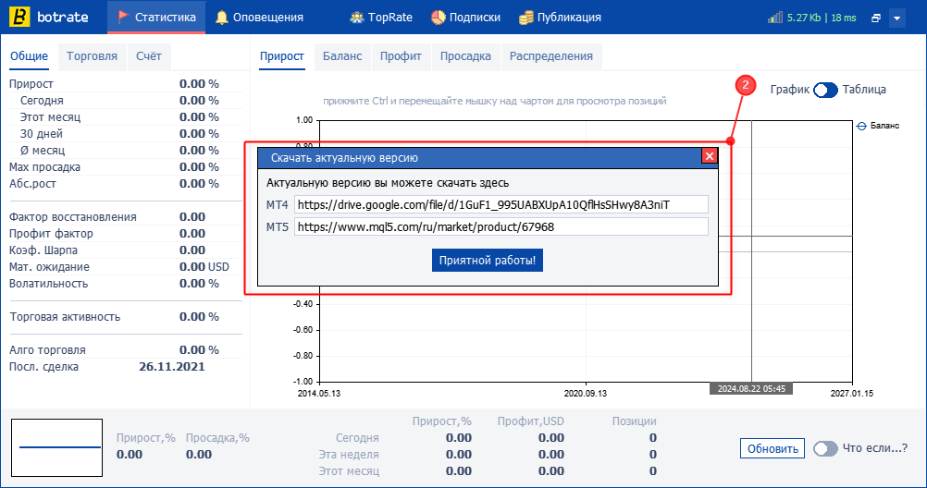The image size is (927, 488).
Task: Click the Волатильность row label
Action: (48, 284)
